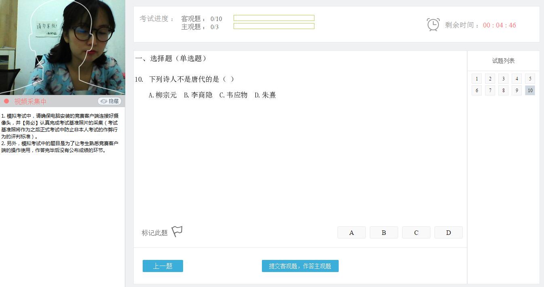Click the 视频采集中 status text
The image size is (544, 287).
pos(30,101)
